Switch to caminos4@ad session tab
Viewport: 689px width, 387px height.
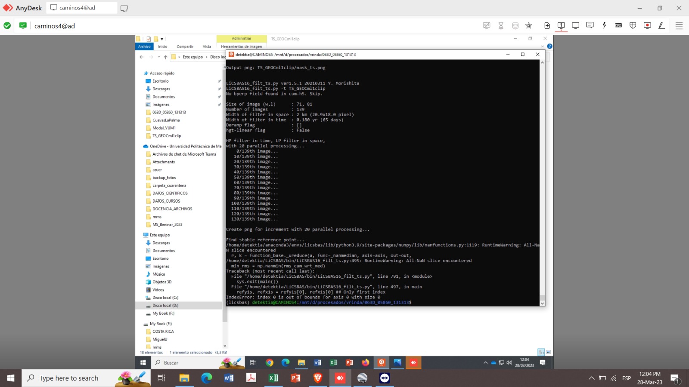82,8
